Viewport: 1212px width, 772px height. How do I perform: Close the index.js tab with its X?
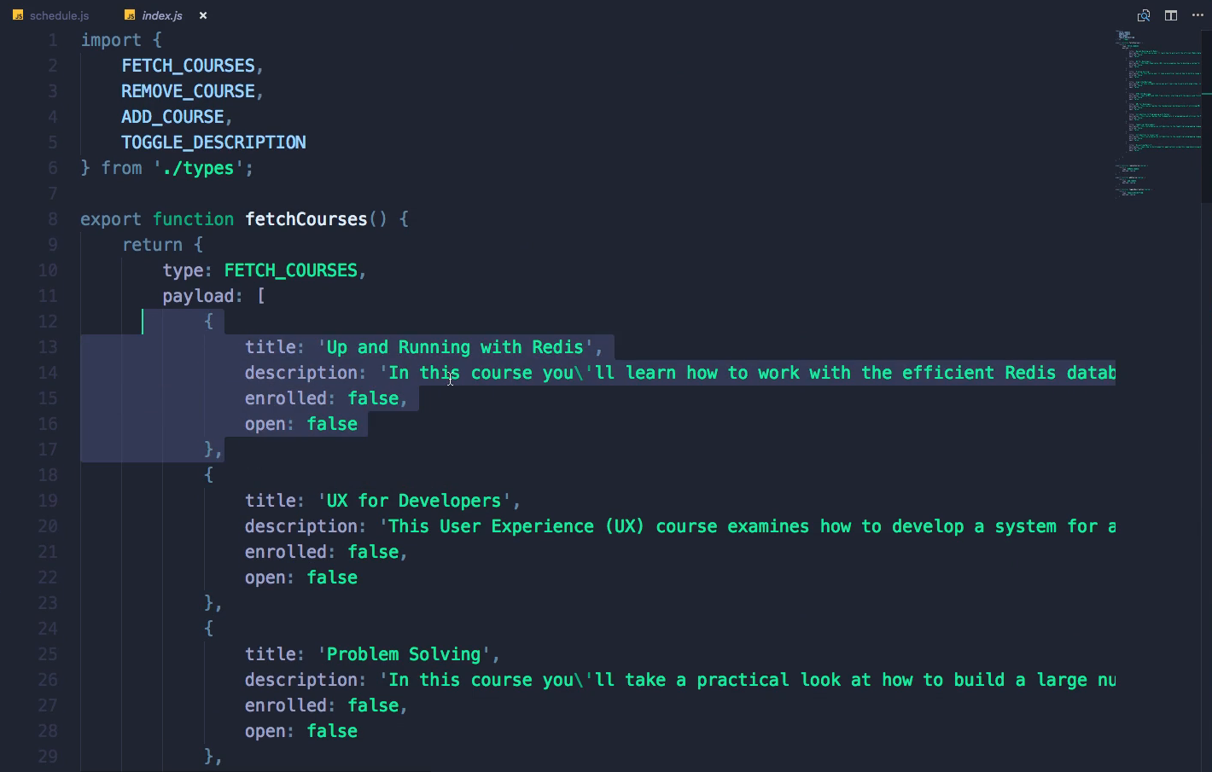203,15
